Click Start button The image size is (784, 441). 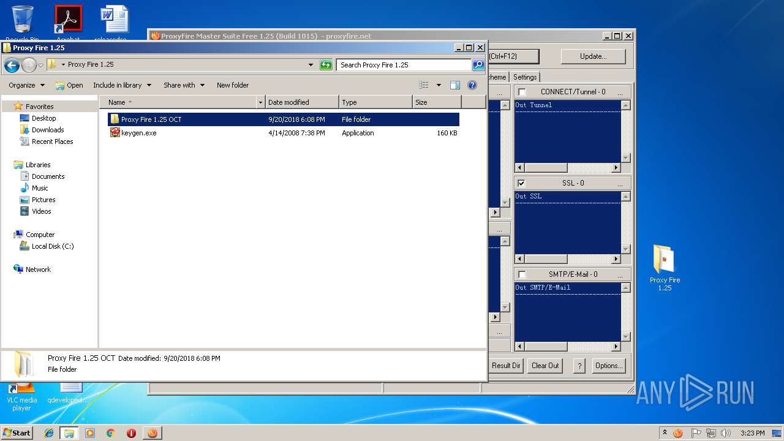(x=17, y=433)
